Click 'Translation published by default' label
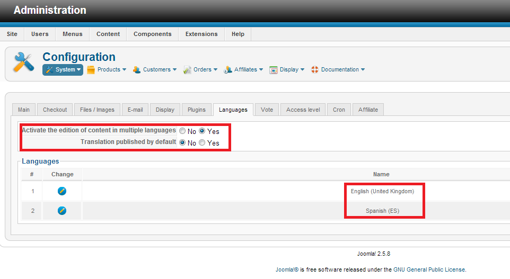Screen dimensions: 510x279 [x=128, y=141]
